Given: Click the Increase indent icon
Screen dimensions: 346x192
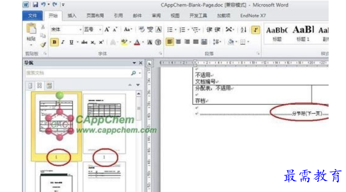Looking at the screenshot, I should pos(217,30).
